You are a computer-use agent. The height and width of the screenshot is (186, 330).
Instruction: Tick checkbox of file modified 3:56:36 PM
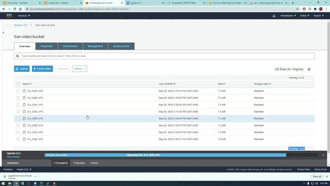(18, 105)
